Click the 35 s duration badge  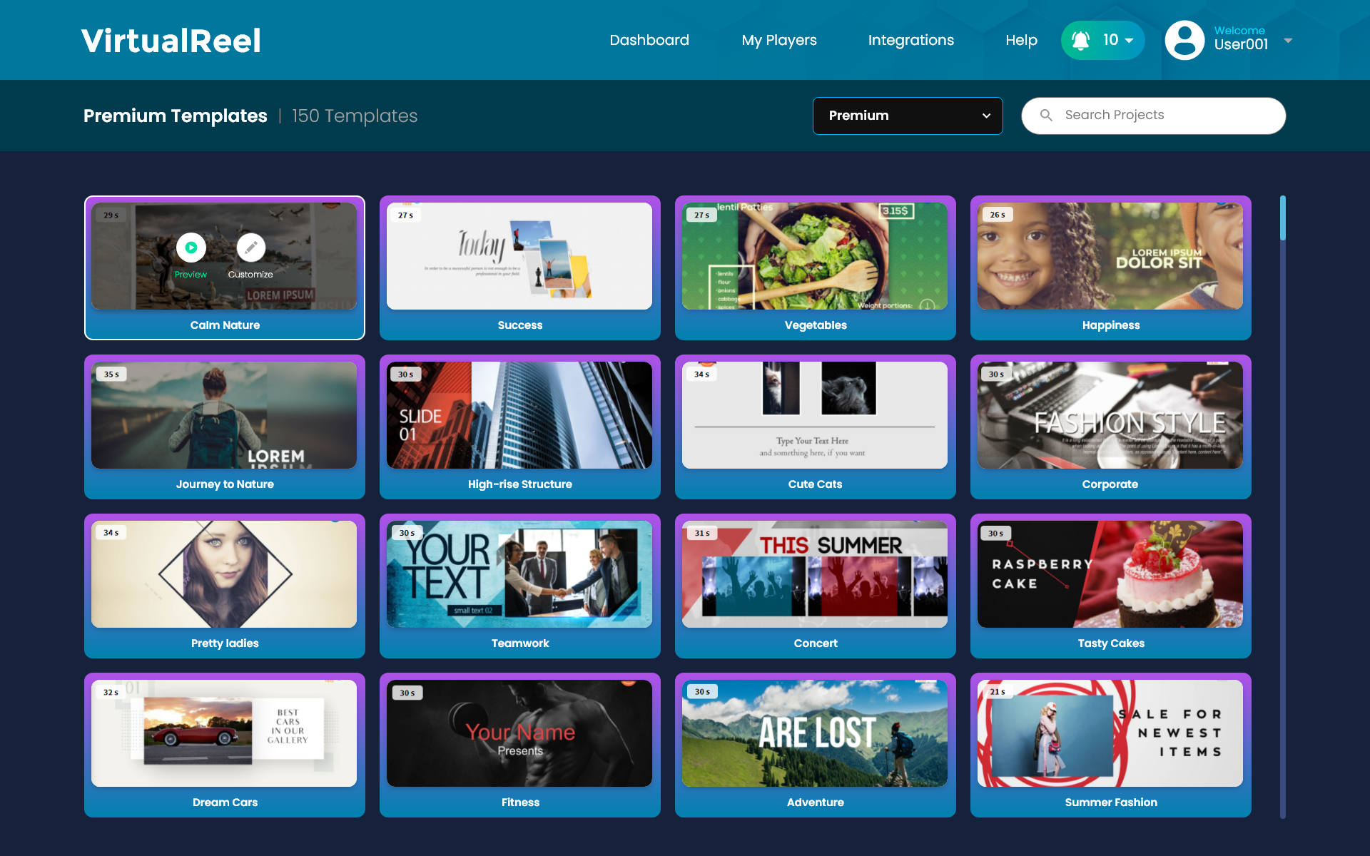coord(111,374)
